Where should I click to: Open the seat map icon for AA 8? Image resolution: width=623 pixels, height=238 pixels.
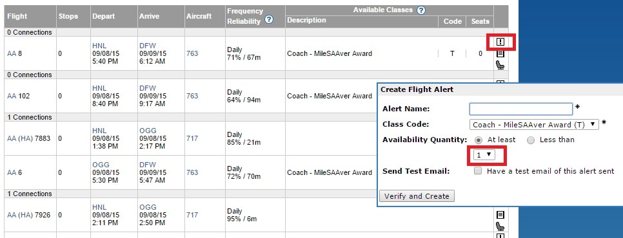pyautogui.click(x=500, y=65)
